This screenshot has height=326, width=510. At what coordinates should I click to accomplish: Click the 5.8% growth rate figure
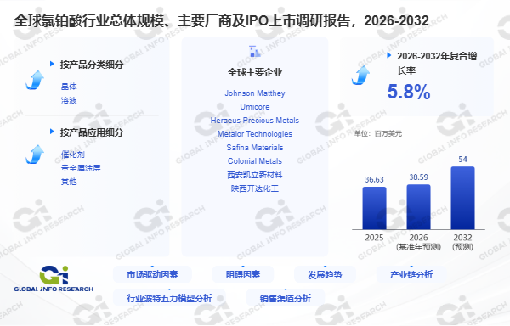pyautogui.click(x=409, y=92)
